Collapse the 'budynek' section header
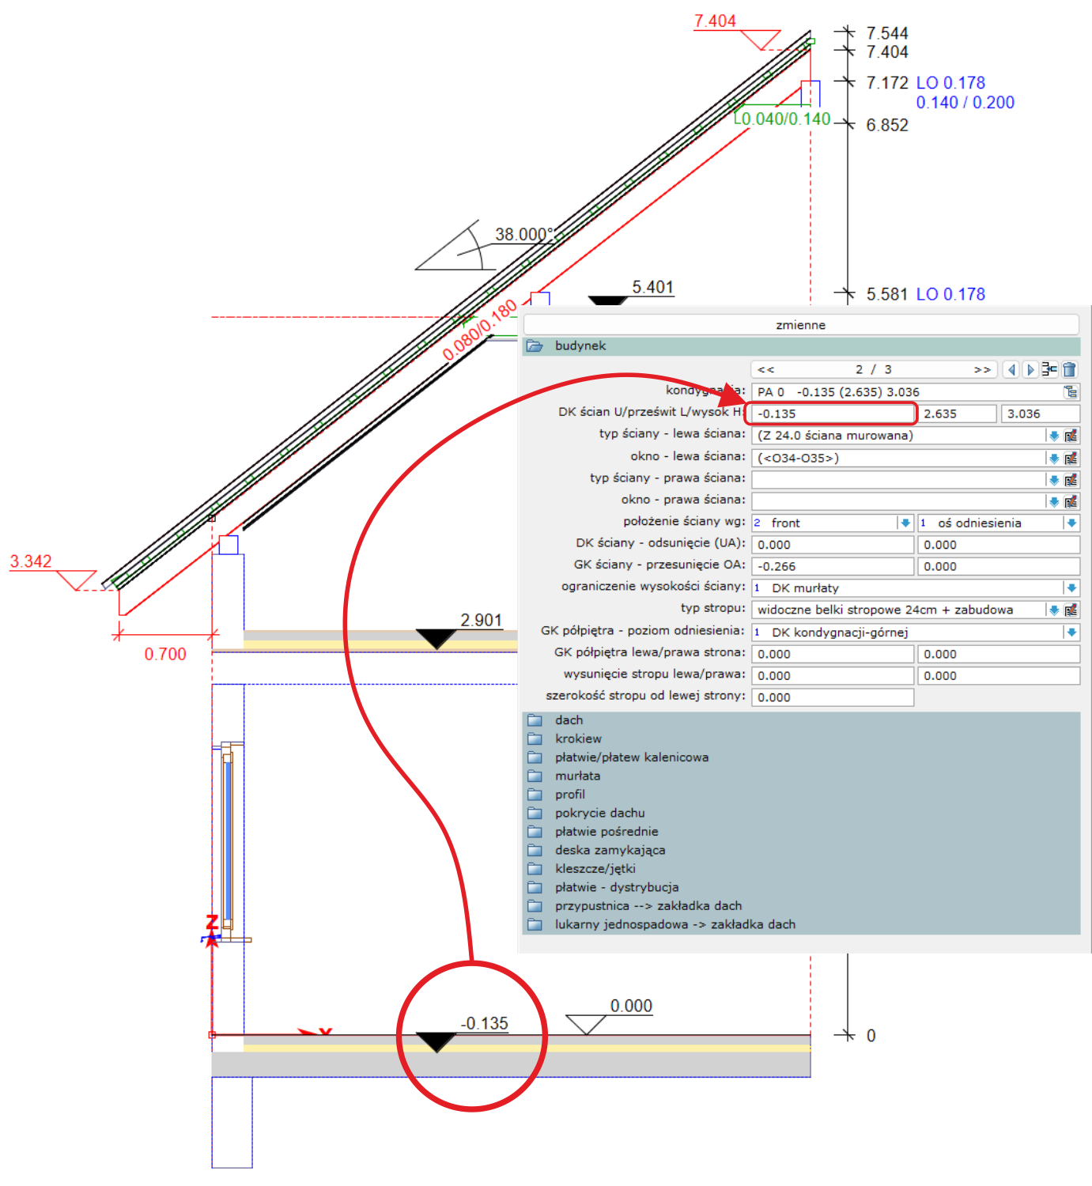 point(580,346)
